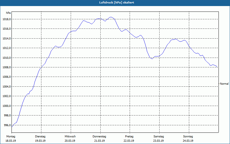Select the 1004,0 axis value
230x144 pixels.
click(x=7, y=87)
